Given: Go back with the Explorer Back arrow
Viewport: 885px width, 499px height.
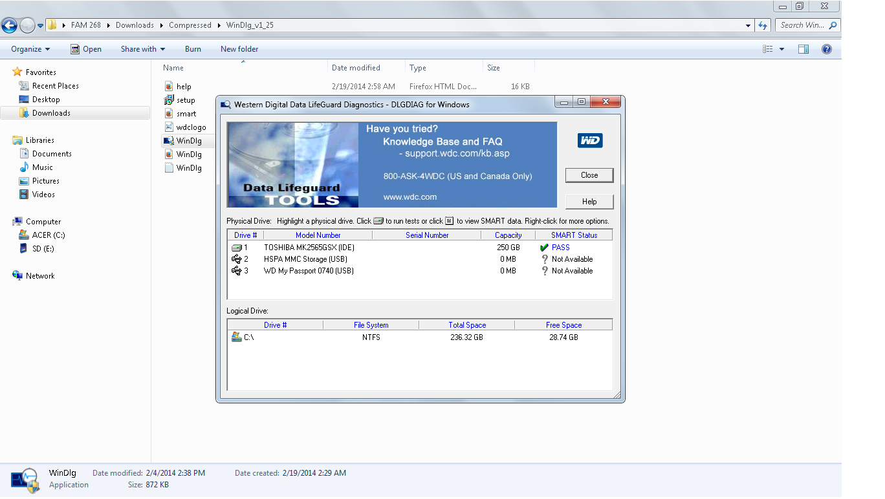Looking at the screenshot, I should 9,26.
